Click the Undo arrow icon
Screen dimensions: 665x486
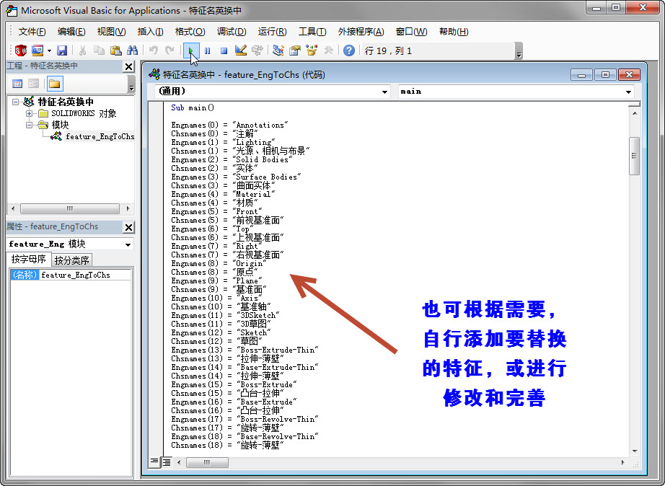click(x=153, y=50)
